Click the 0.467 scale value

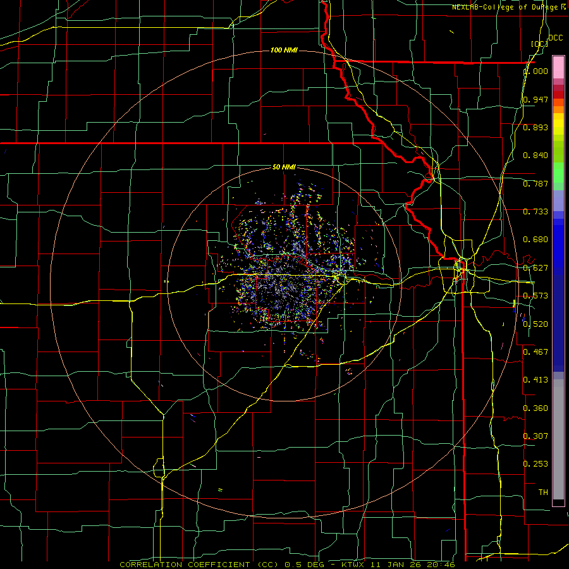point(535,352)
